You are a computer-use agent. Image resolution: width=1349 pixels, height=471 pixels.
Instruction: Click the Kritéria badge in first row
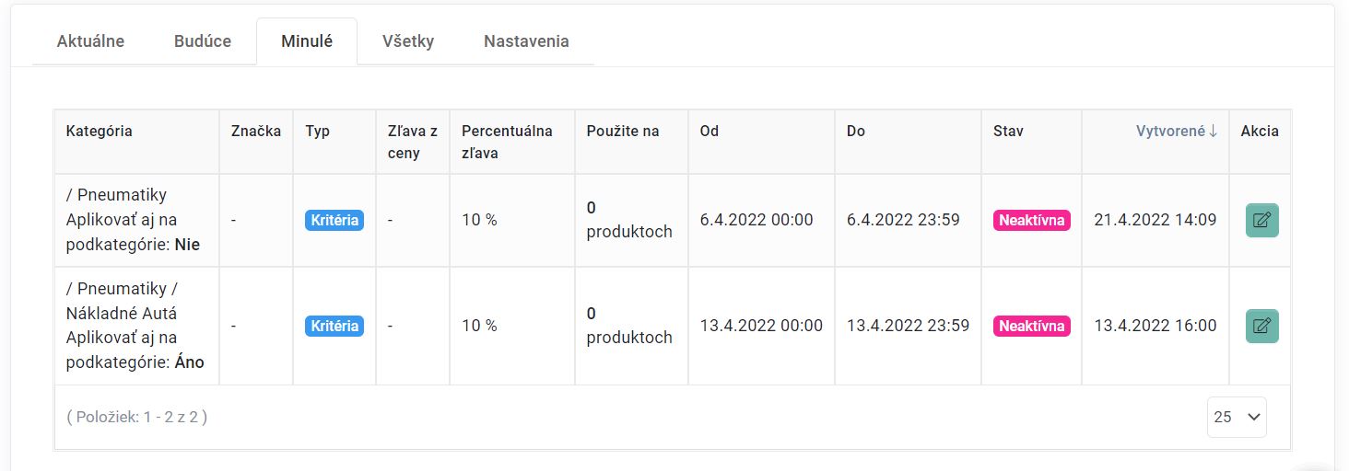334,221
